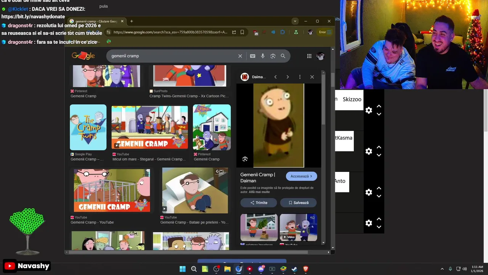Search by image with Google Lens
Viewport: 488px width, 275px height.
(273, 56)
